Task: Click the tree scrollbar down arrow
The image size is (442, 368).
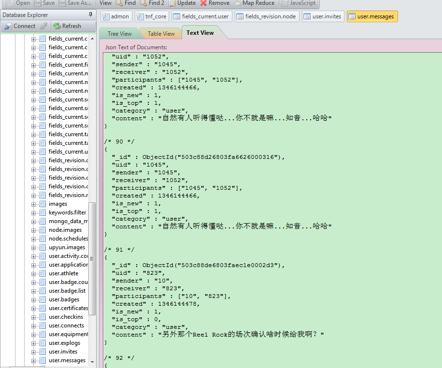Action: pyautogui.click(x=92, y=362)
